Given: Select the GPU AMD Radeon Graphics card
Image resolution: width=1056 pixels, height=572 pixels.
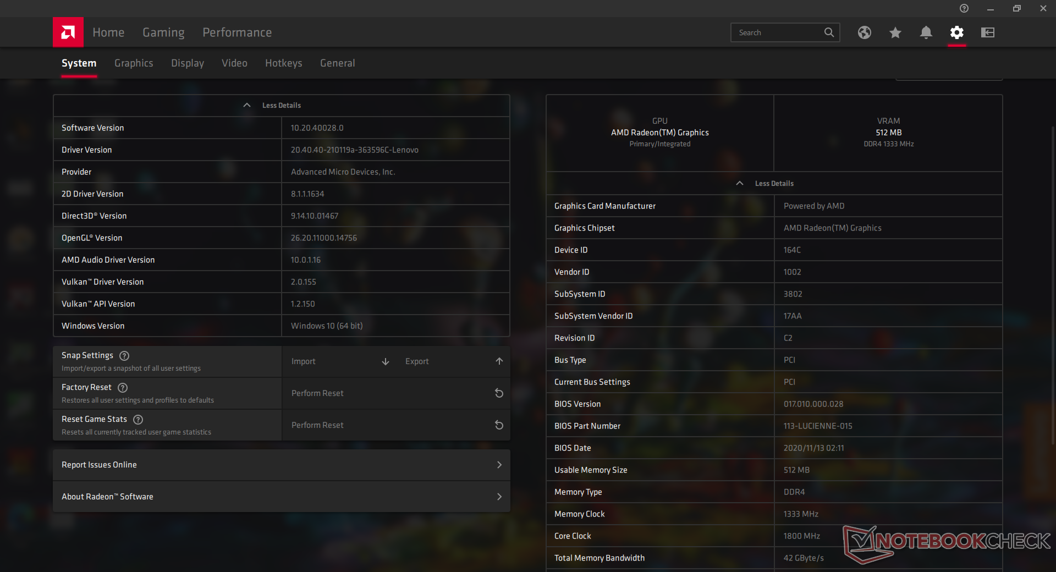Looking at the screenshot, I should pyautogui.click(x=660, y=133).
